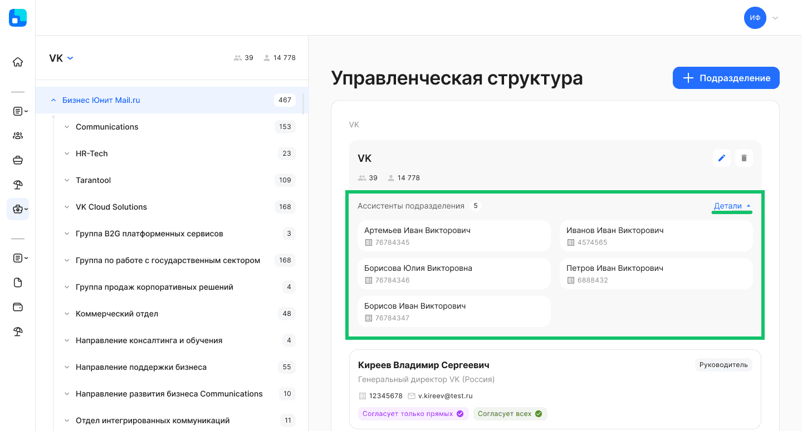Viewport: 802px width, 431px height.
Task: Click the Подразделение add button
Action: 726,78
